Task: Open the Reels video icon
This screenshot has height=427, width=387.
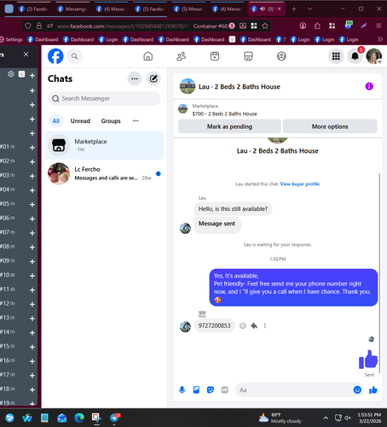Action: tap(215, 56)
